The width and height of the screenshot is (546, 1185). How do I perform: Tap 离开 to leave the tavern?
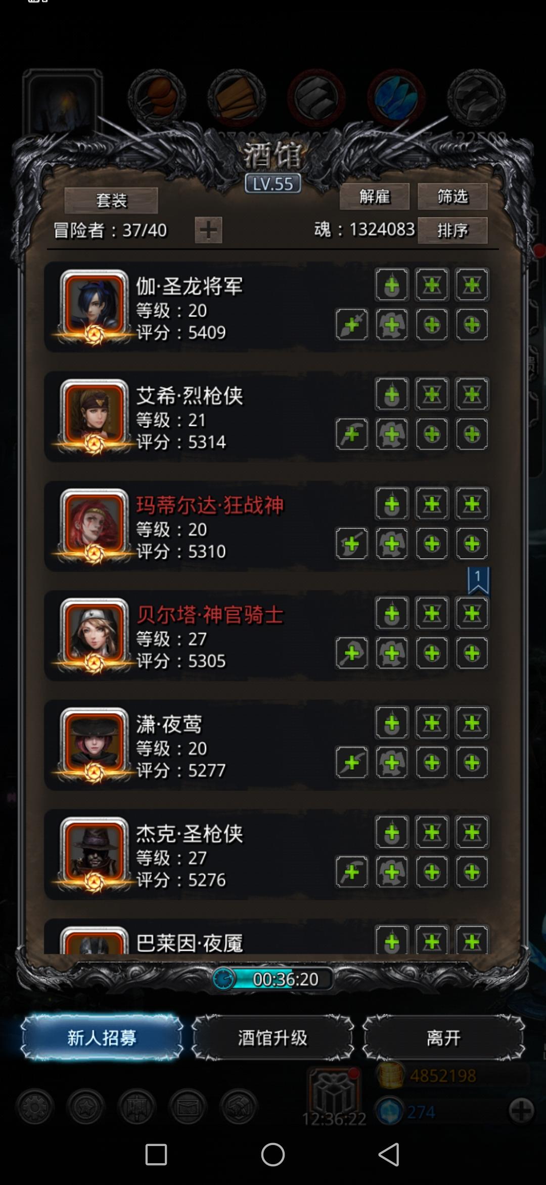tap(444, 1038)
